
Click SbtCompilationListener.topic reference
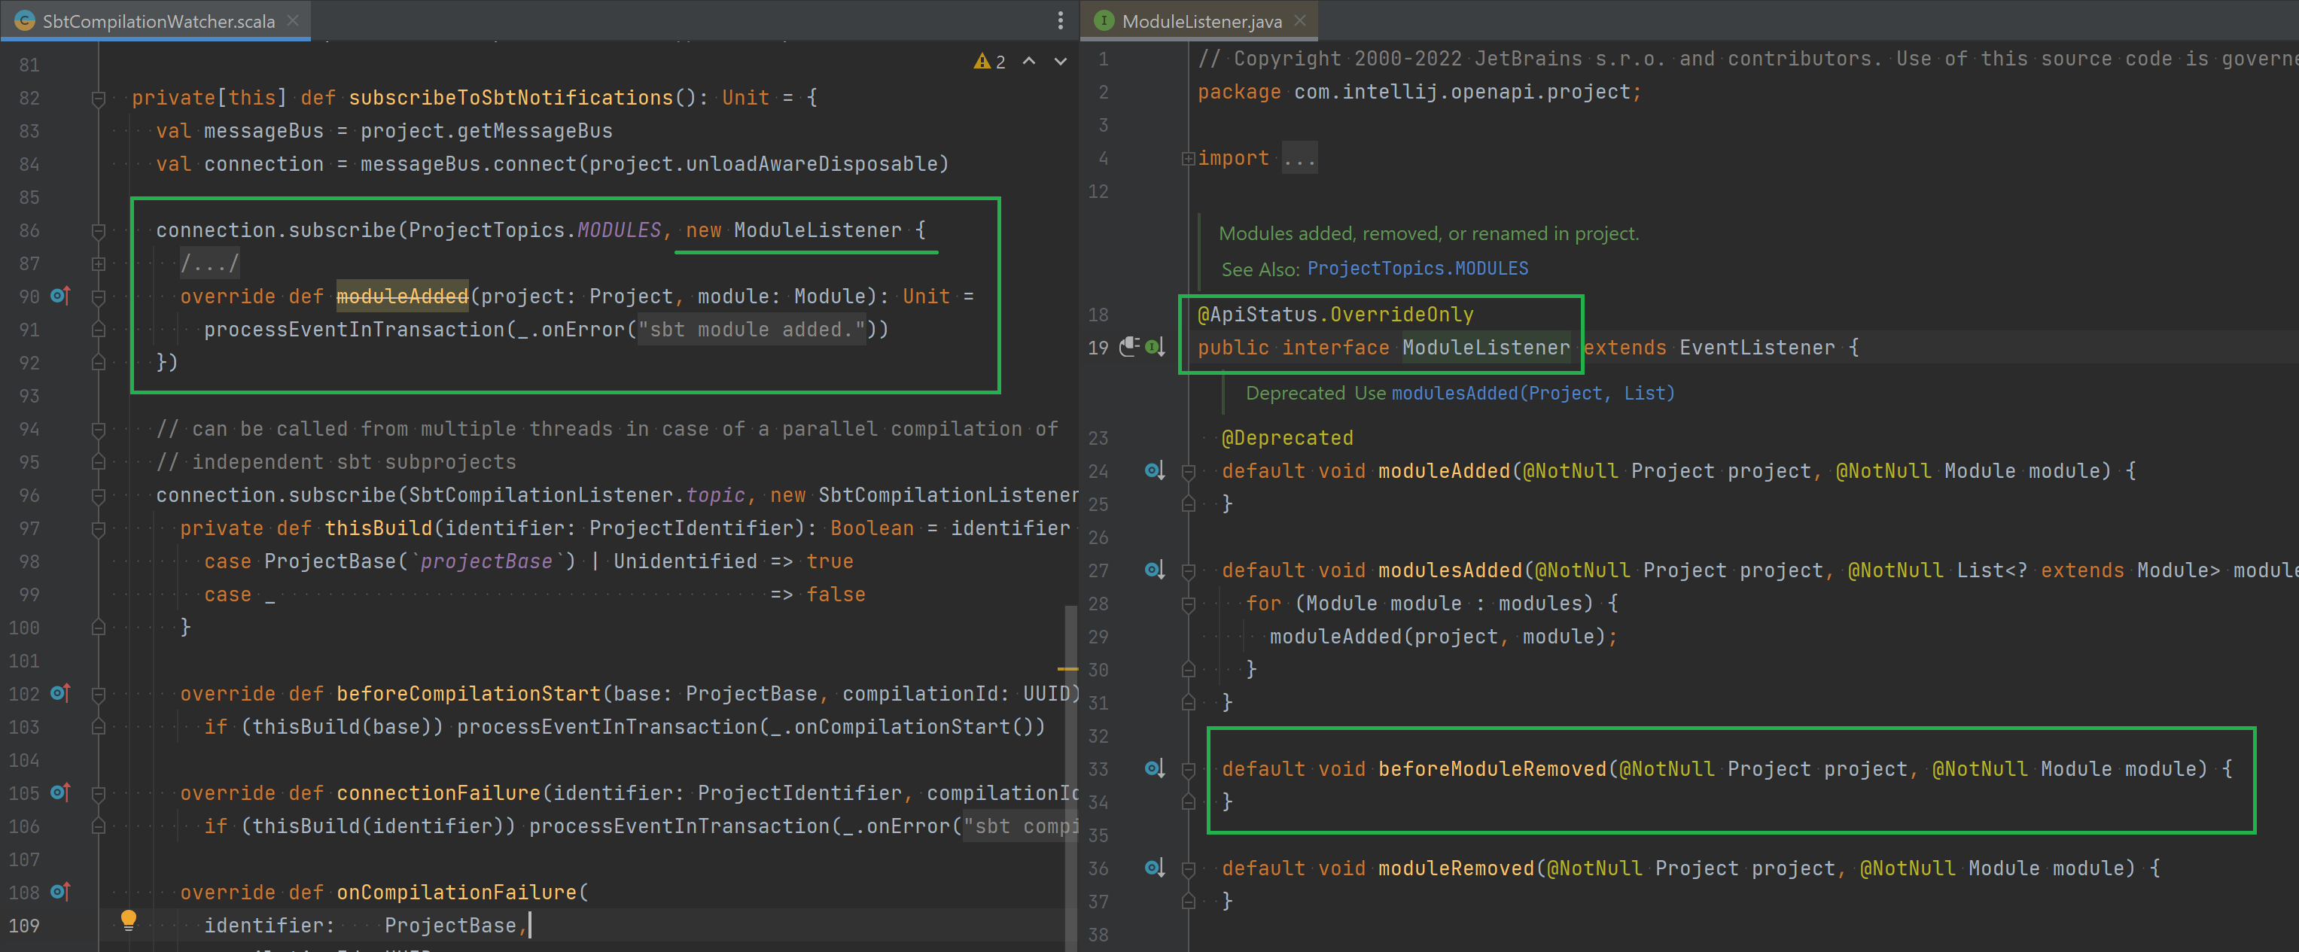(x=577, y=494)
